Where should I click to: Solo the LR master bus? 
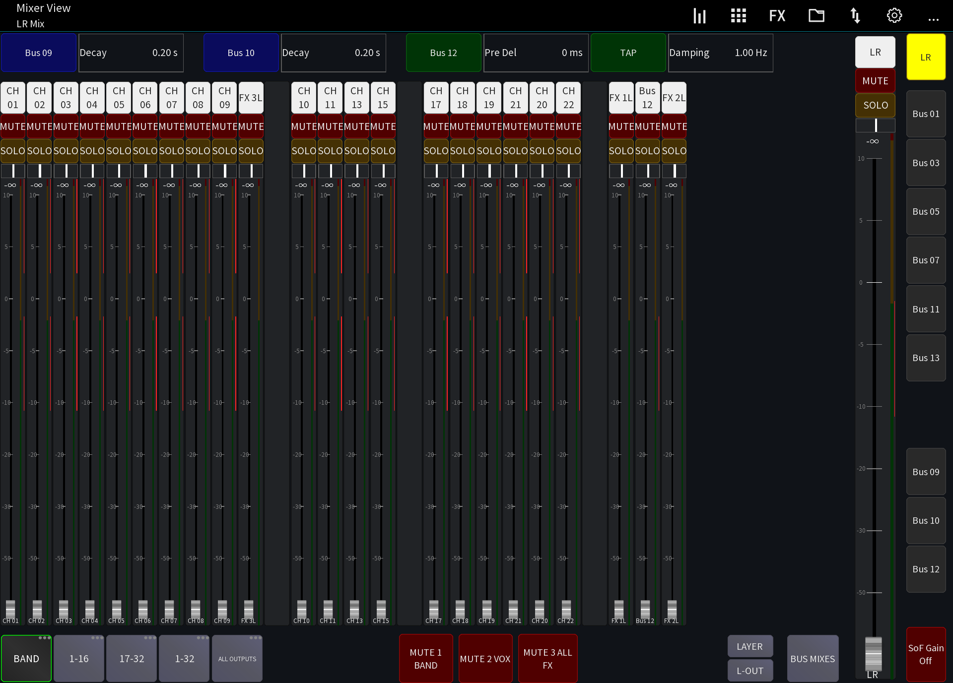875,105
